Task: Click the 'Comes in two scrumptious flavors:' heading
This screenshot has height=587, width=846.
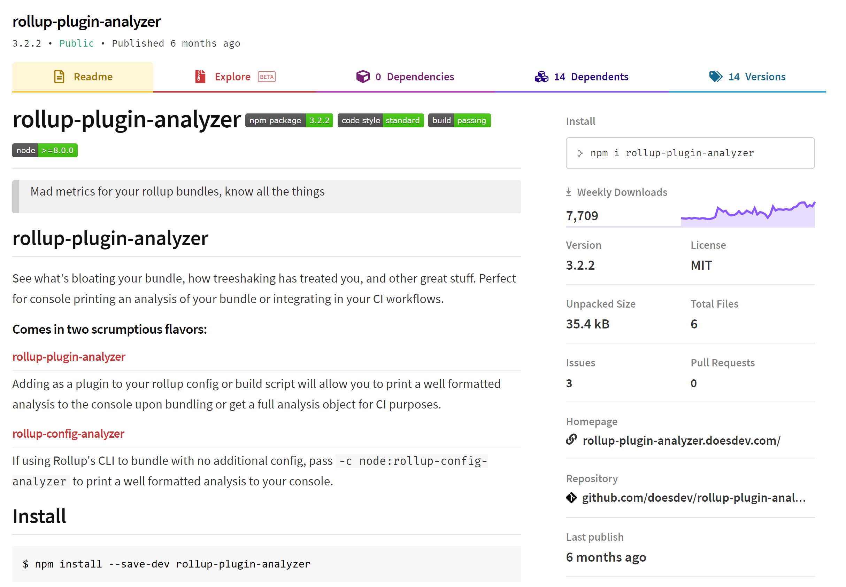Action: tap(110, 329)
